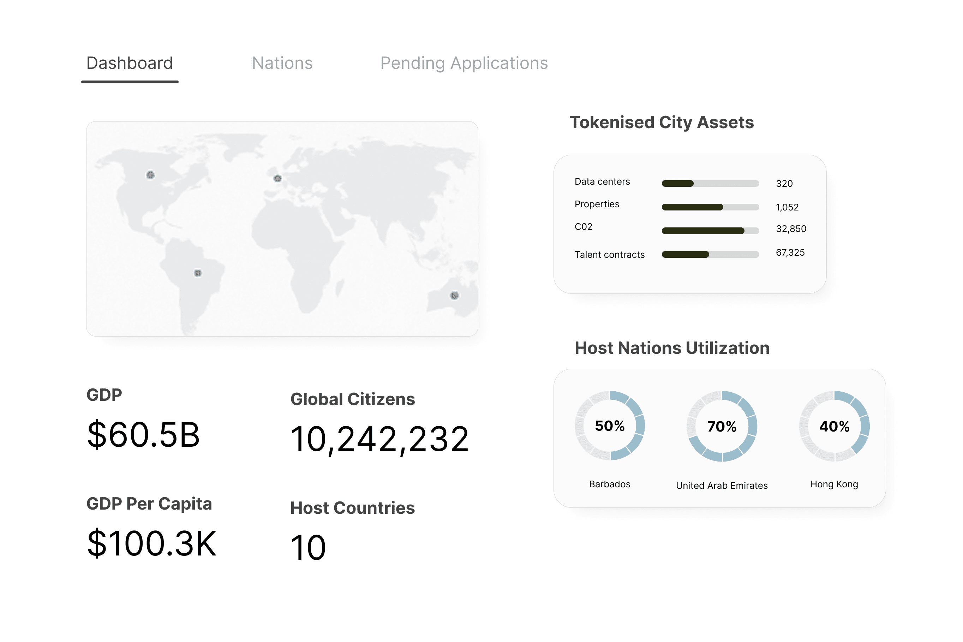Click the GDP Per Capita value $100.3K
This screenshot has height=642, width=963.
click(151, 543)
